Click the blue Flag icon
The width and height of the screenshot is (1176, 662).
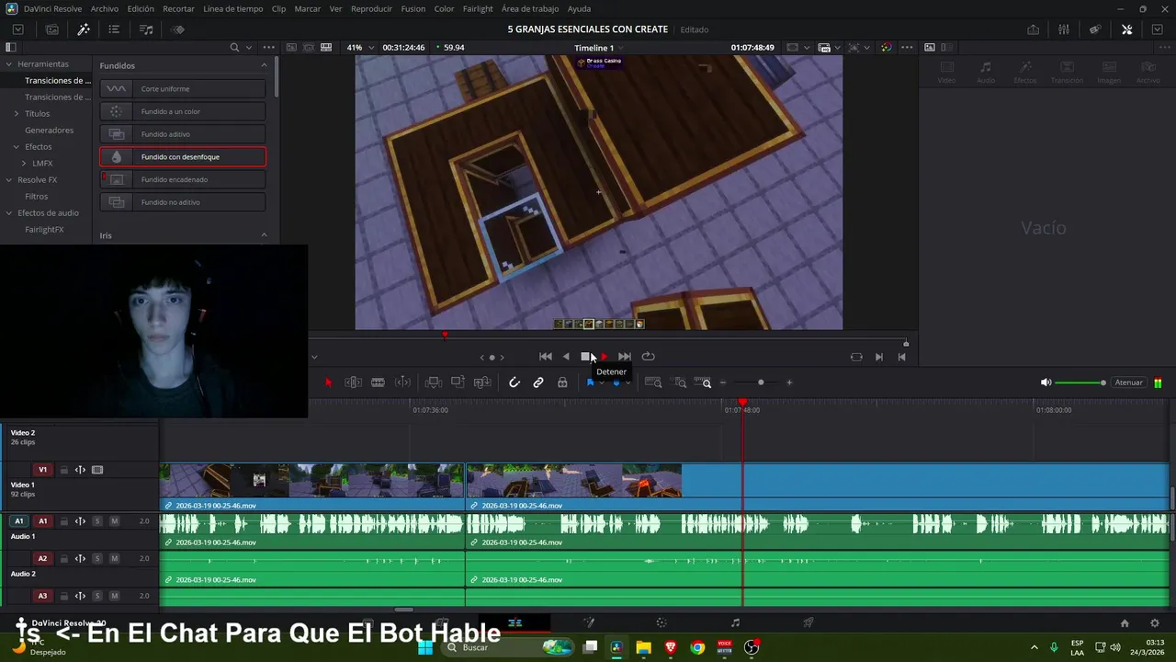click(590, 382)
